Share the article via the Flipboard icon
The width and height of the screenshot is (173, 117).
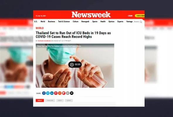(x=64, y=93)
